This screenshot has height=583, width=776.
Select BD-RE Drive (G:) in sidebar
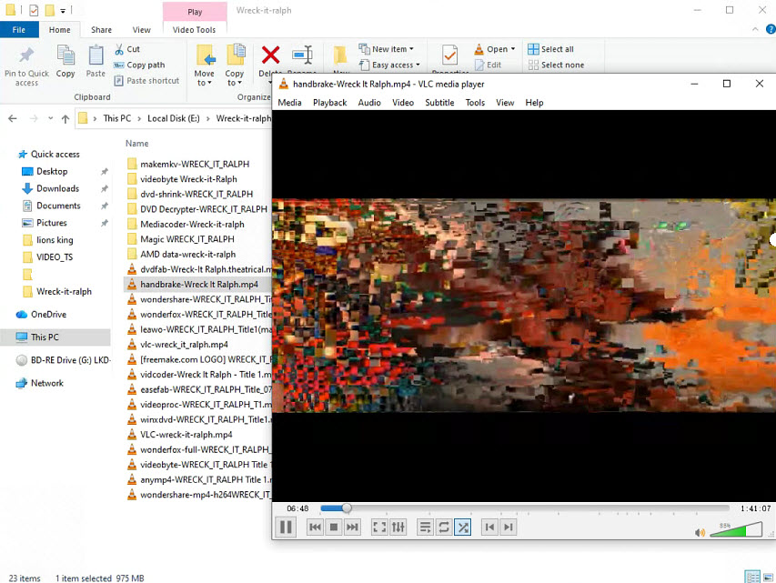click(x=64, y=360)
